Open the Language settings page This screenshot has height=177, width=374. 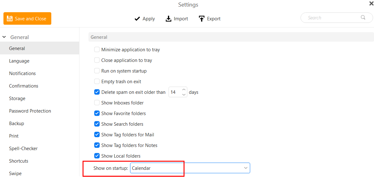(19, 61)
